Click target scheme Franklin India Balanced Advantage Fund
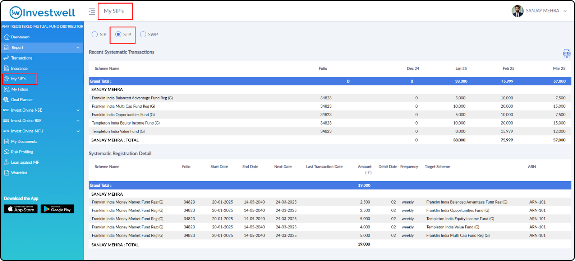The width and height of the screenshot is (575, 261). pos(467,202)
